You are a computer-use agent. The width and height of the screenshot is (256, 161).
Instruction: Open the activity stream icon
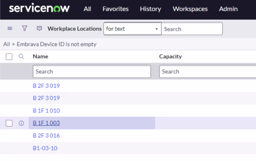coord(39,29)
